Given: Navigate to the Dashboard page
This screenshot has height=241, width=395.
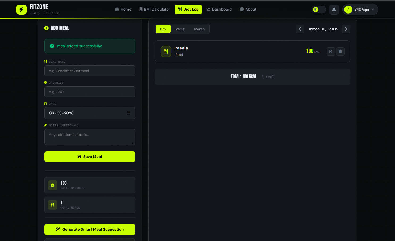Looking at the screenshot, I should pyautogui.click(x=219, y=9).
